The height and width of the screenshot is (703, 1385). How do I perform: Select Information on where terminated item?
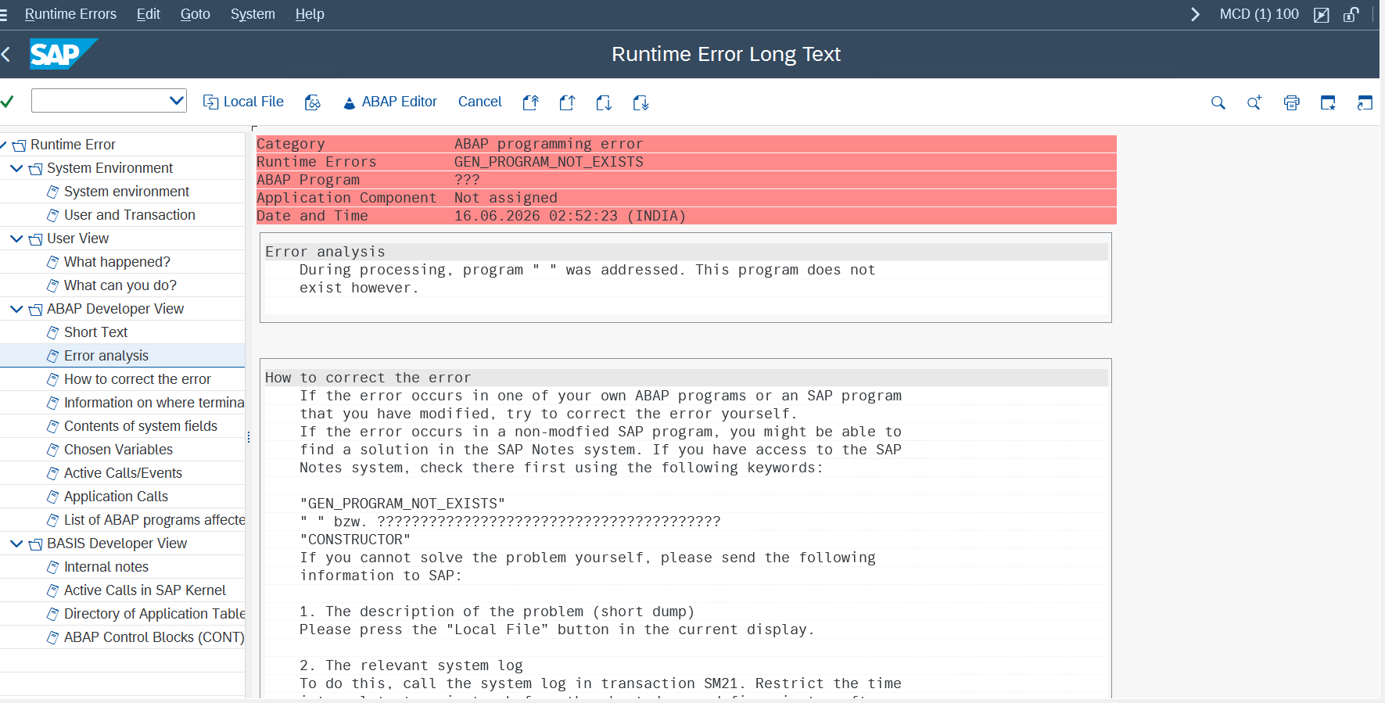point(154,403)
